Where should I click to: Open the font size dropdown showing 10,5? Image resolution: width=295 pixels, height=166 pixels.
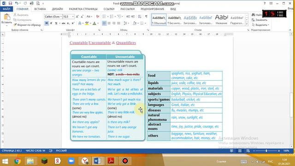(73, 17)
